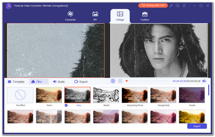The image size is (215, 137).
Task: Click the Gray filter label
Action: coord(79,105)
